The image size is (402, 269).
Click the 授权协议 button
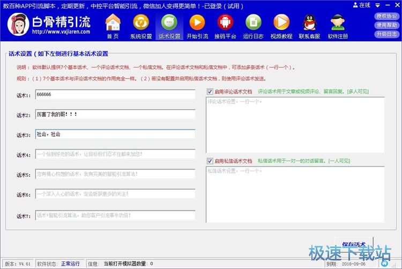point(387,16)
